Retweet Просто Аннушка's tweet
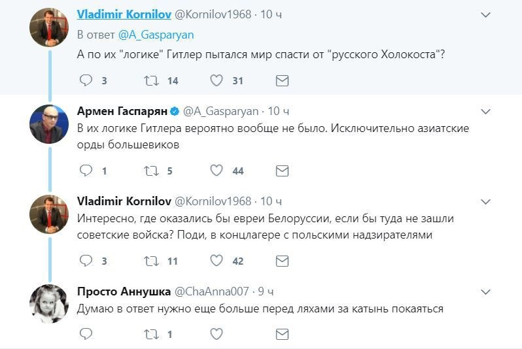Screen dimensions: 522x349 coord(151,334)
